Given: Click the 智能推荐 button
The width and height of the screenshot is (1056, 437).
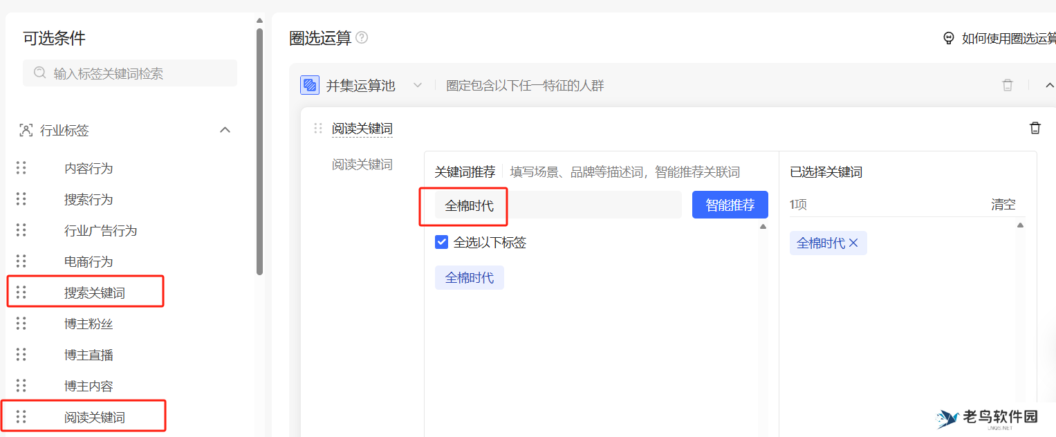Looking at the screenshot, I should 730,204.
